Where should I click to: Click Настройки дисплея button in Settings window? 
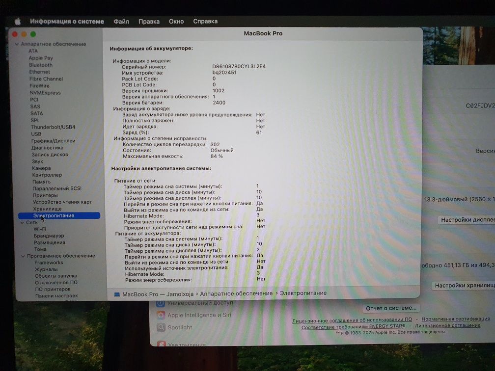[467, 219]
